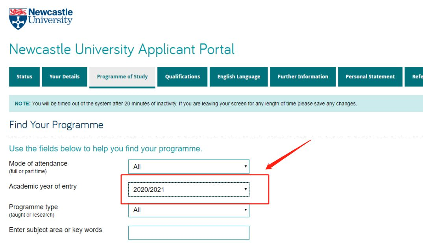Select the Programme of Study tab
The height and width of the screenshot is (243, 423).
pos(122,77)
